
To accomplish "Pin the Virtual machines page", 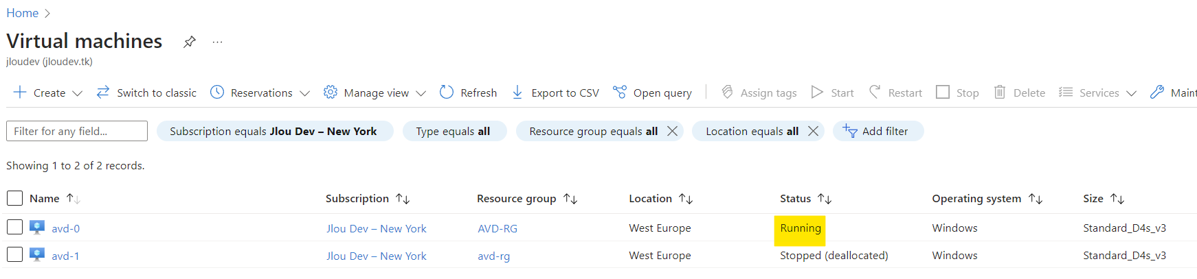I will coord(189,42).
